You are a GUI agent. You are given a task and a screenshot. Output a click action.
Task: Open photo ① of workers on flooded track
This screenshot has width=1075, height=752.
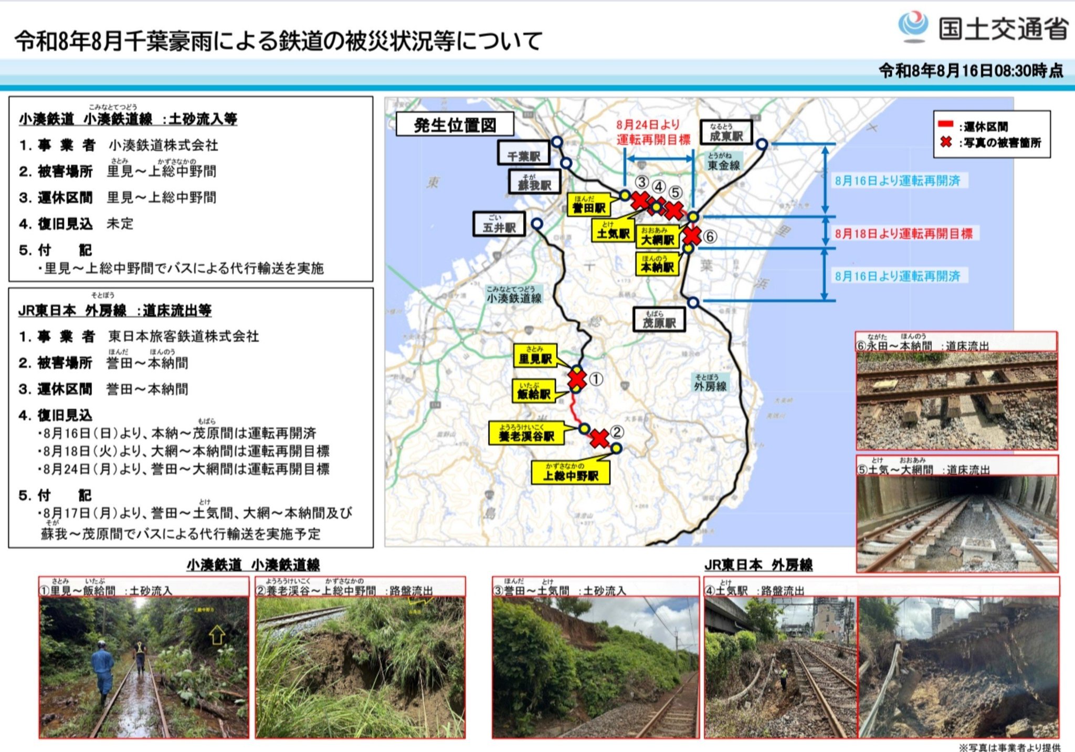click(144, 667)
